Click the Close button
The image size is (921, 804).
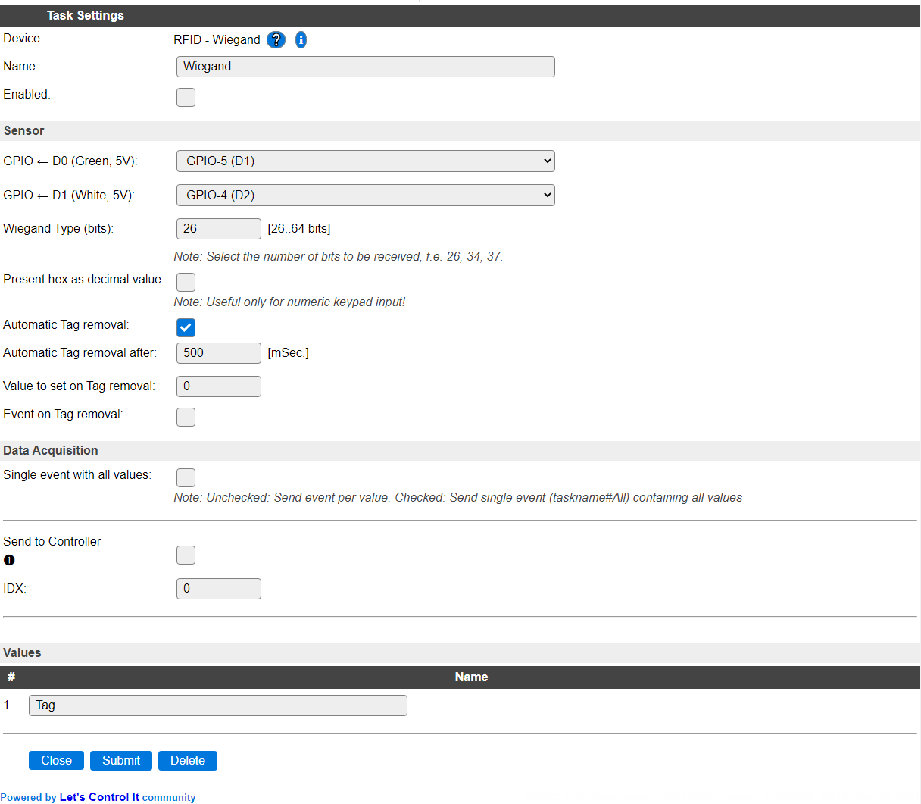[x=56, y=761]
